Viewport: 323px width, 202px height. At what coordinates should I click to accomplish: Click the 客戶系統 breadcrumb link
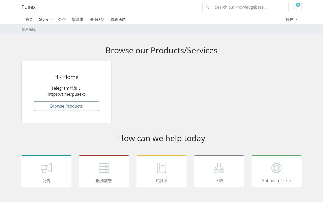[x=29, y=29]
